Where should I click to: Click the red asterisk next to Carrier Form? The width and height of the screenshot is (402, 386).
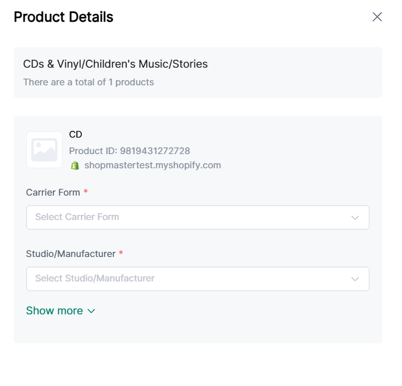pos(86,192)
